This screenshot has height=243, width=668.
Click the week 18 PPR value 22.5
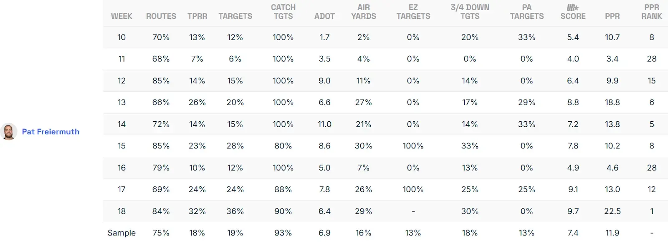pyautogui.click(x=612, y=211)
